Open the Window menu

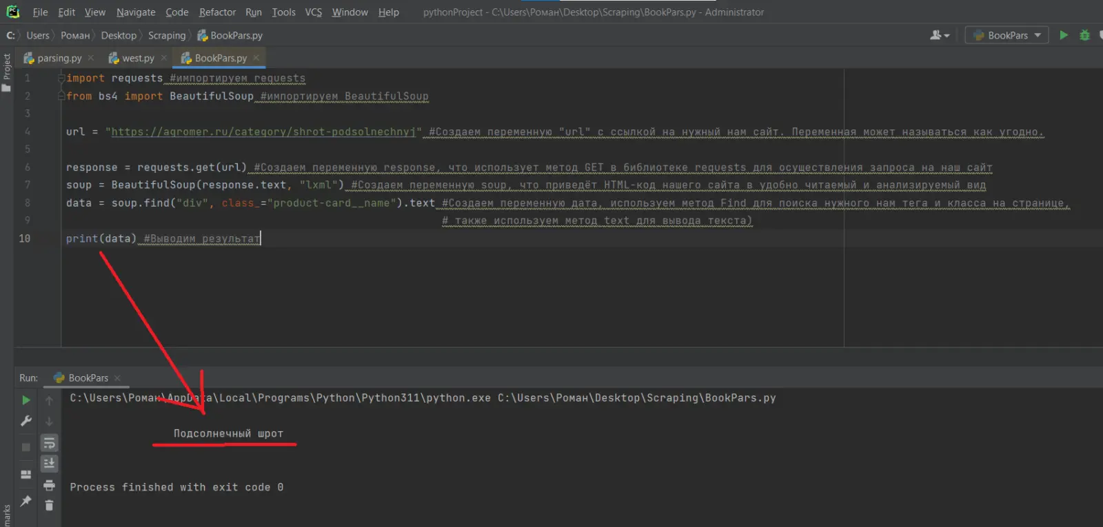[x=350, y=12]
